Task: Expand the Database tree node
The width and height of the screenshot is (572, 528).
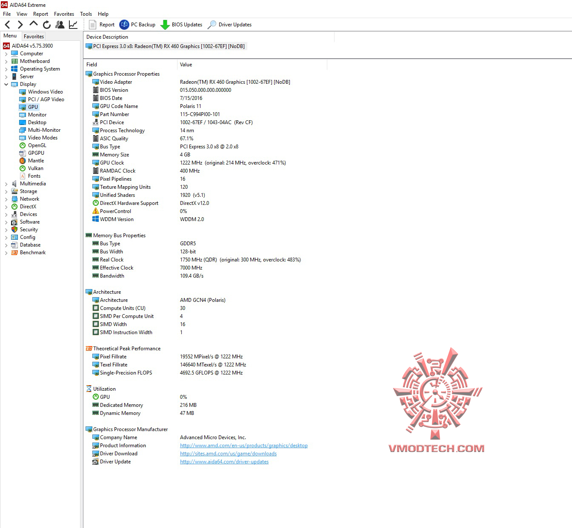Action: (6, 245)
